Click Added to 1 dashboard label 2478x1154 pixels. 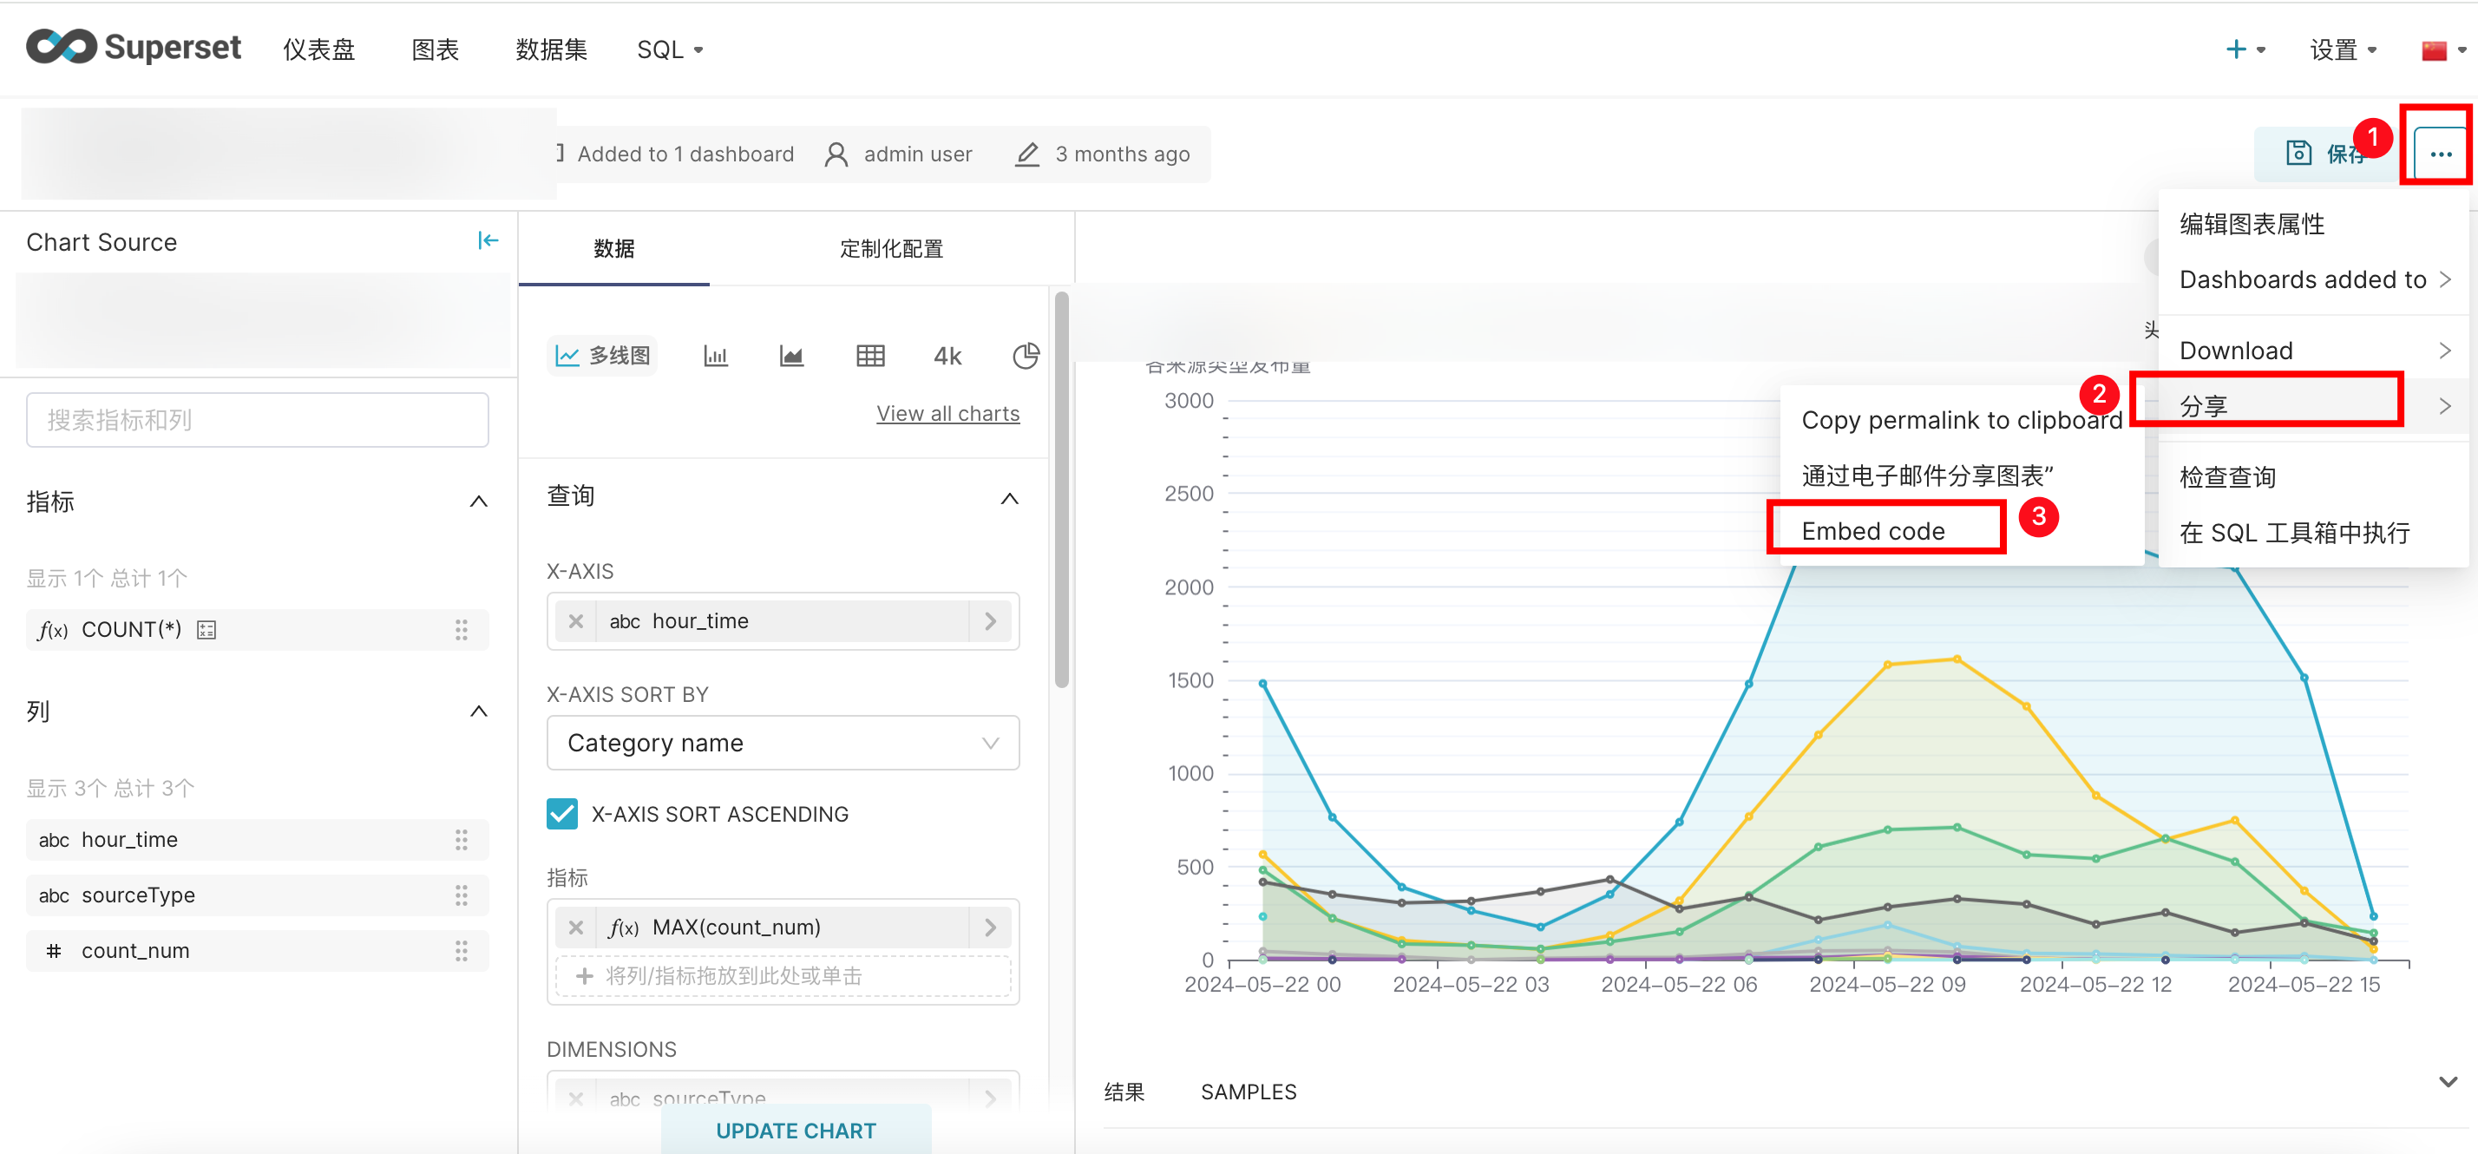(685, 154)
